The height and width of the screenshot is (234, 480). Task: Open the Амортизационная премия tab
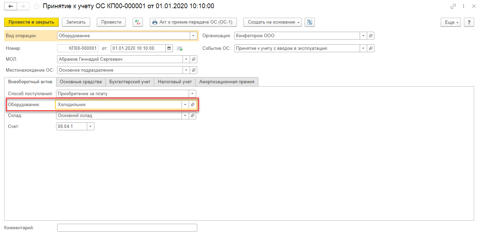pos(227,82)
